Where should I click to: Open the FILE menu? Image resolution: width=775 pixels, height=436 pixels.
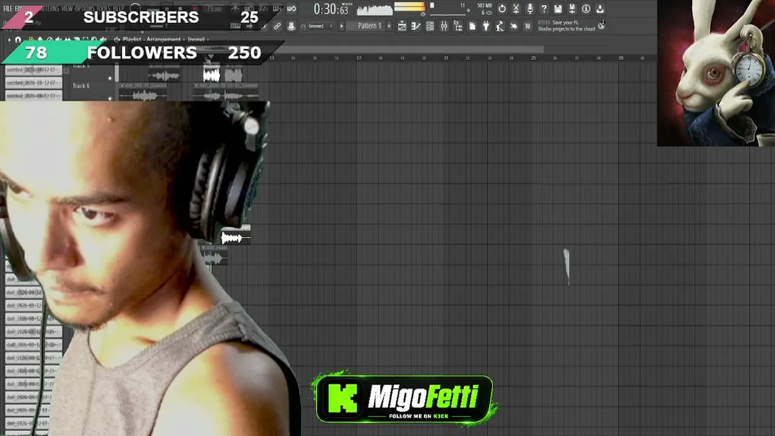click(8, 8)
